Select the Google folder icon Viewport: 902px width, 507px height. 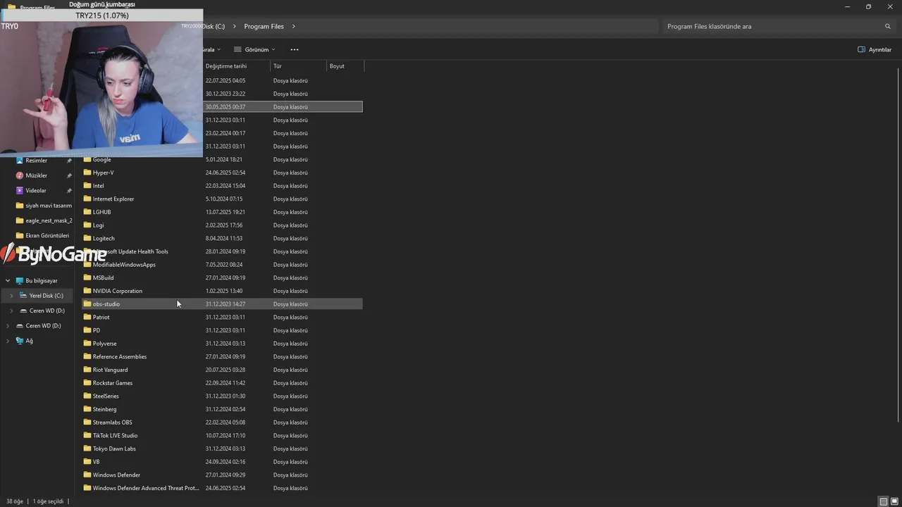(x=87, y=159)
